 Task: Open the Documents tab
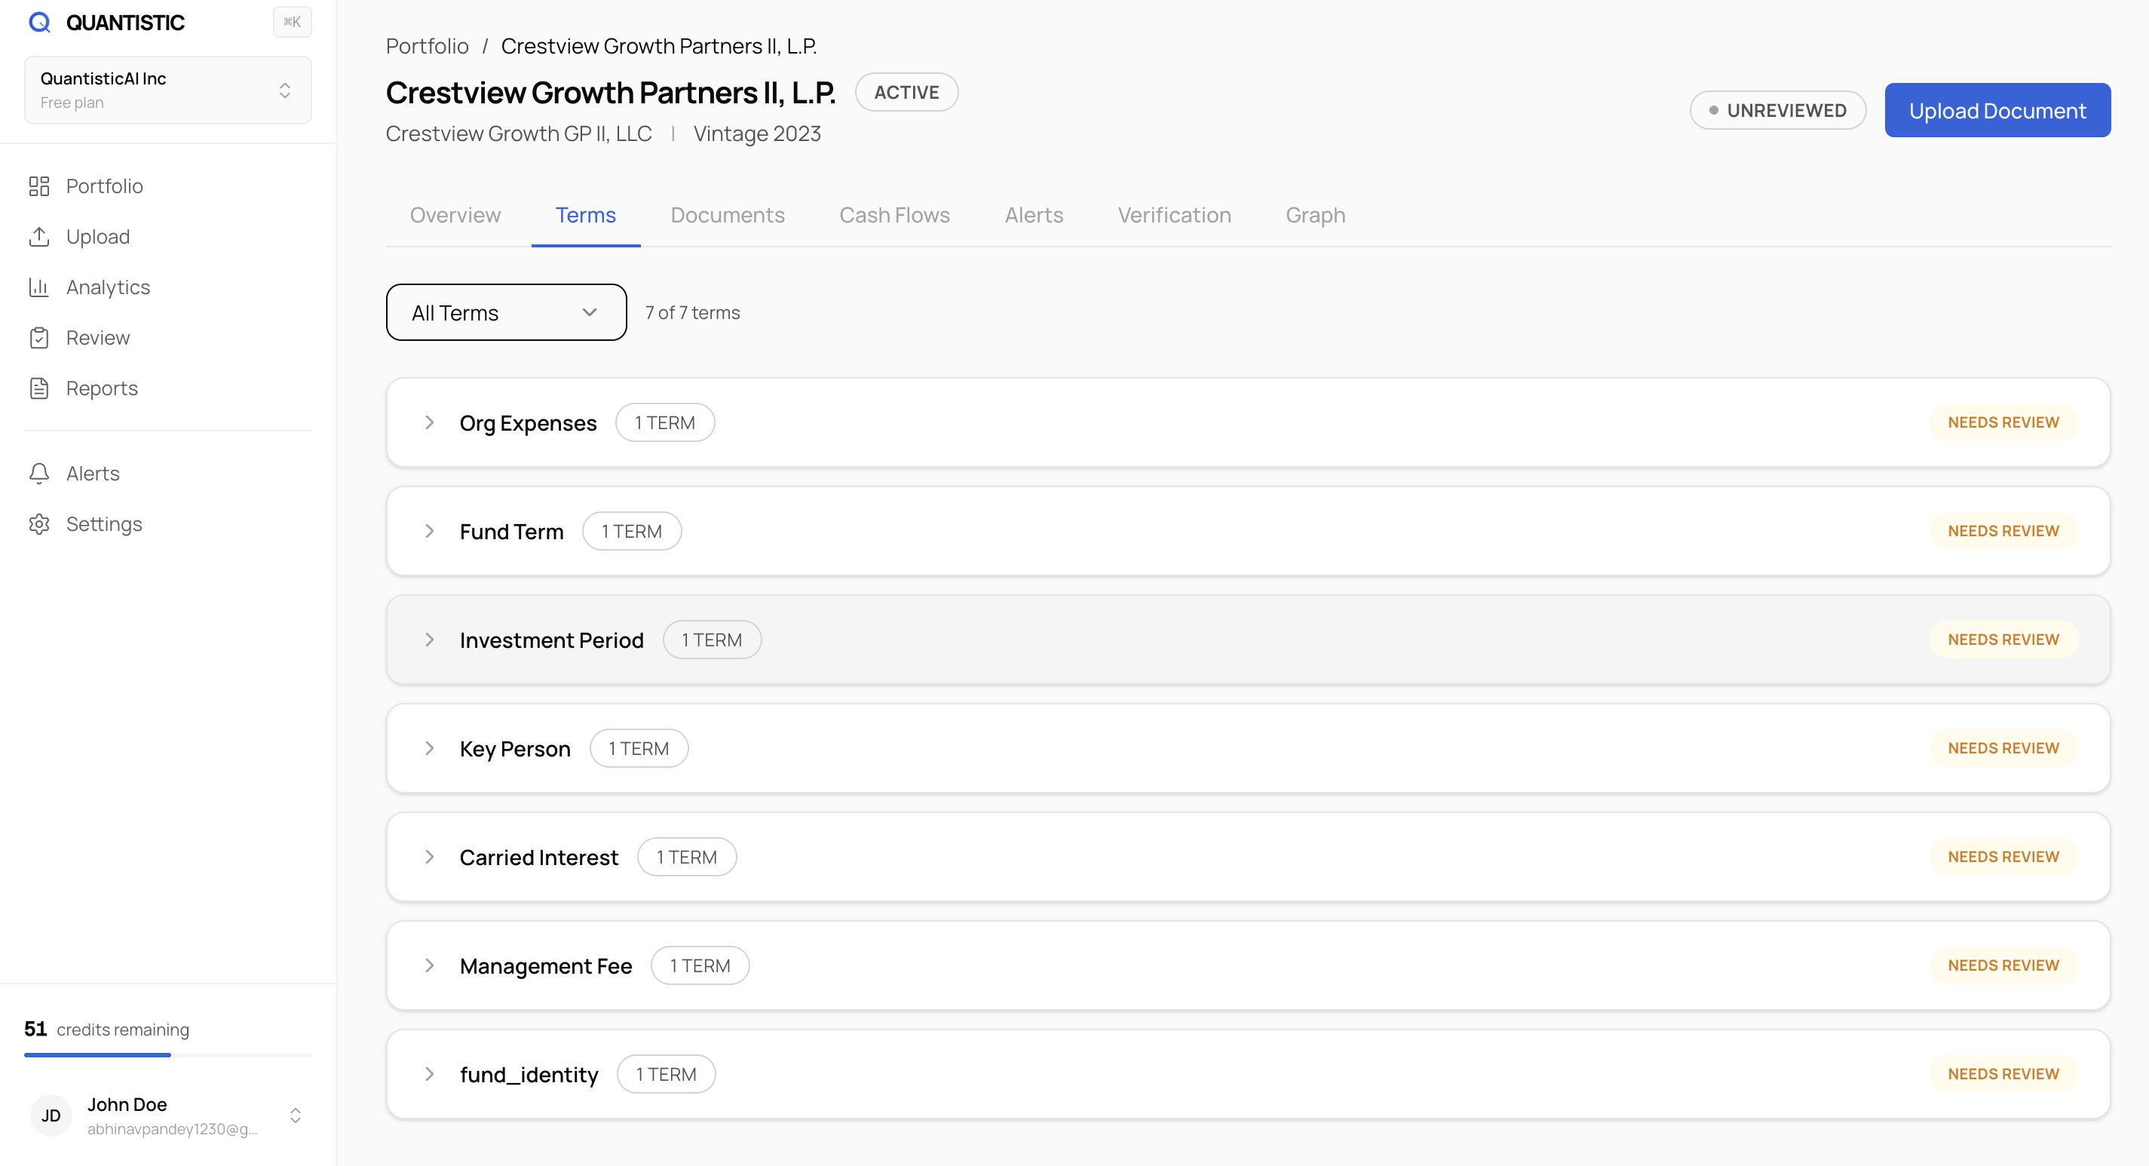(728, 216)
